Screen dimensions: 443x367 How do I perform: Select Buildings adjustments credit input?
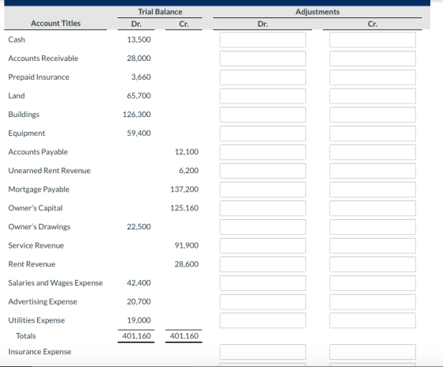coord(373,115)
